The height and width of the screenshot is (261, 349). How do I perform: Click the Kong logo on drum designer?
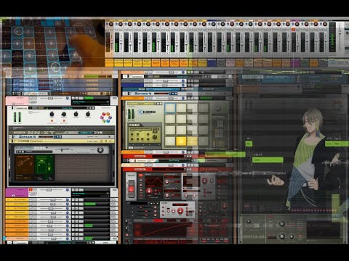point(147,112)
